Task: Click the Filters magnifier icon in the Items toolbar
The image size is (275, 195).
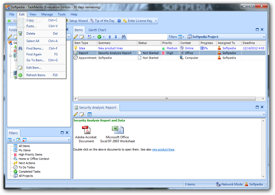Action: 180,37
